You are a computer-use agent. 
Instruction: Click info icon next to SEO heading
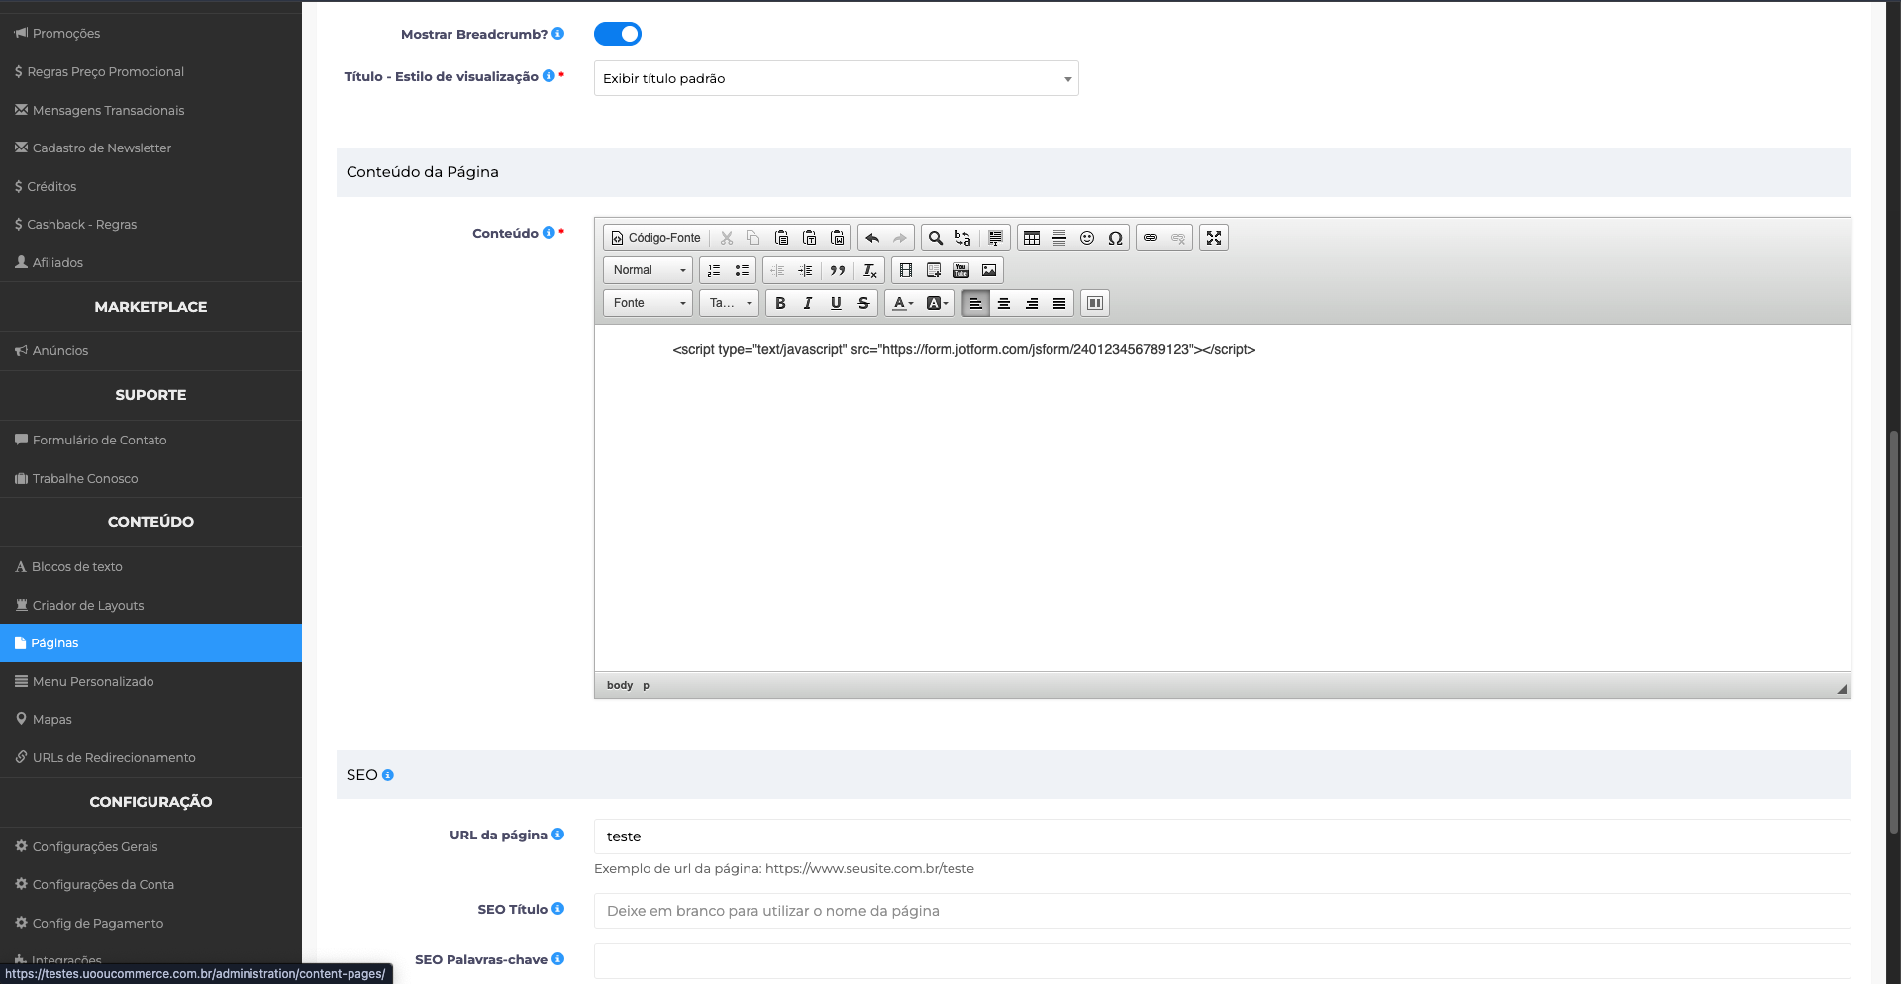pos(388,775)
